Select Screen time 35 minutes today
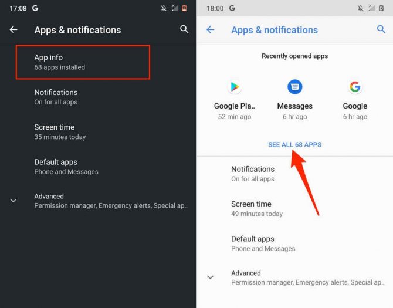393x308 pixels. point(99,132)
